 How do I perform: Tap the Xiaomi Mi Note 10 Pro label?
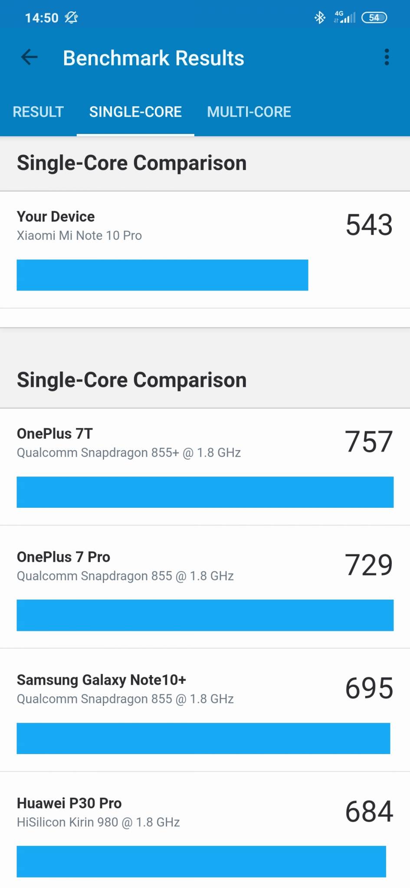[79, 235]
